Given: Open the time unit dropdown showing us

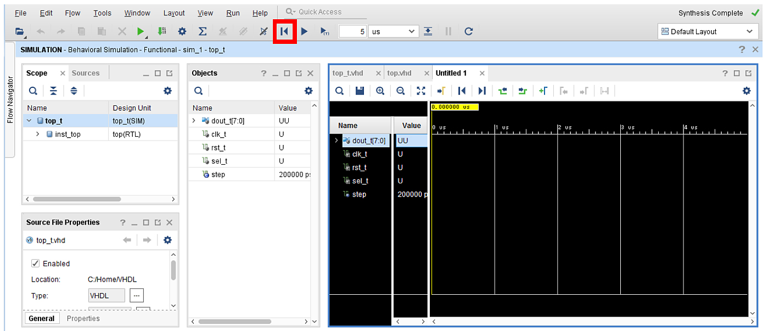Looking at the screenshot, I should (x=394, y=31).
